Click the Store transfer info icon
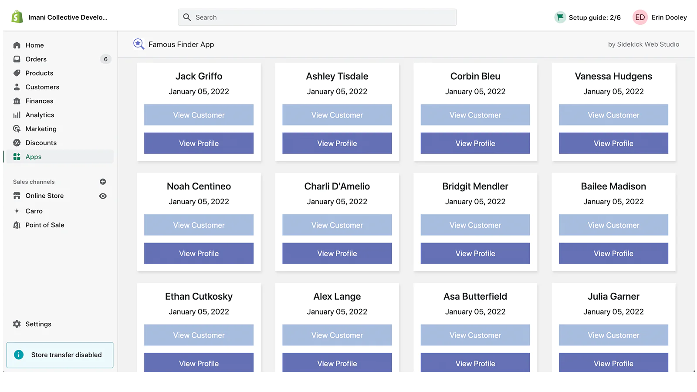Image resolution: width=697 pixels, height=392 pixels. point(19,355)
